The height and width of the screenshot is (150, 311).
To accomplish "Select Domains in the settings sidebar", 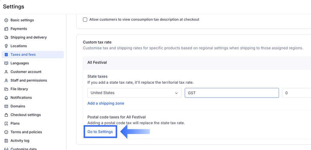I will tap(18, 106).
